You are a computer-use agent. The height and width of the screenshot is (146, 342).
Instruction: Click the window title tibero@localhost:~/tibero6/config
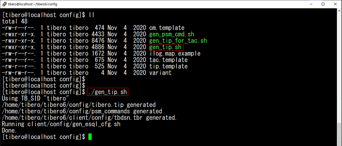click(33, 4)
